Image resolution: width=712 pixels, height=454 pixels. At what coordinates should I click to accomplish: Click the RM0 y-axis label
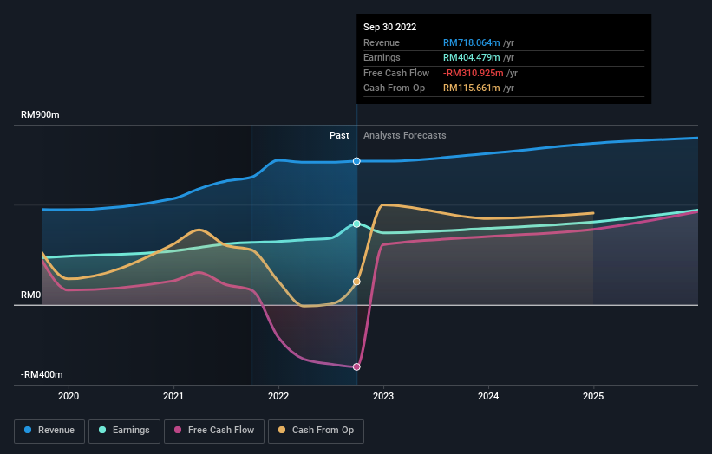coord(31,295)
